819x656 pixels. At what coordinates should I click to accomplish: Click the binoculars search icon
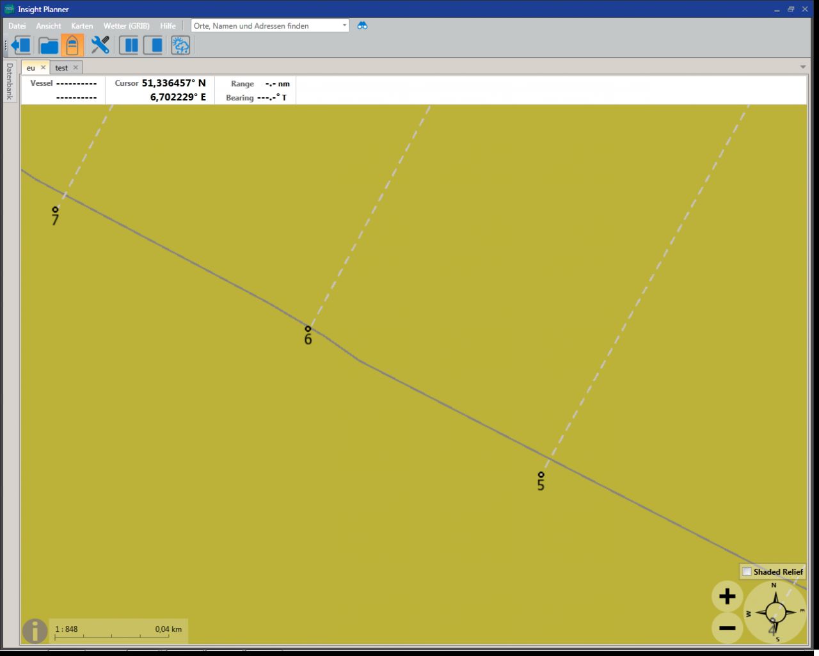coord(362,26)
